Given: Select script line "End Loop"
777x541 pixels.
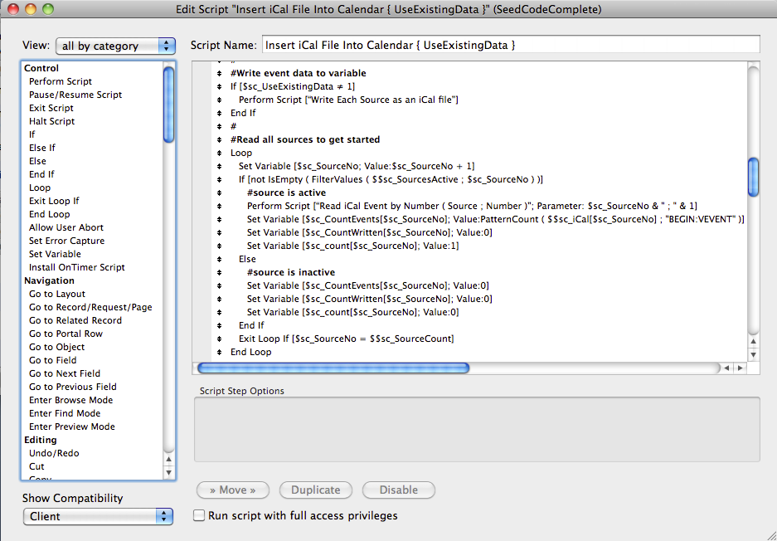Looking at the screenshot, I should pyautogui.click(x=250, y=352).
